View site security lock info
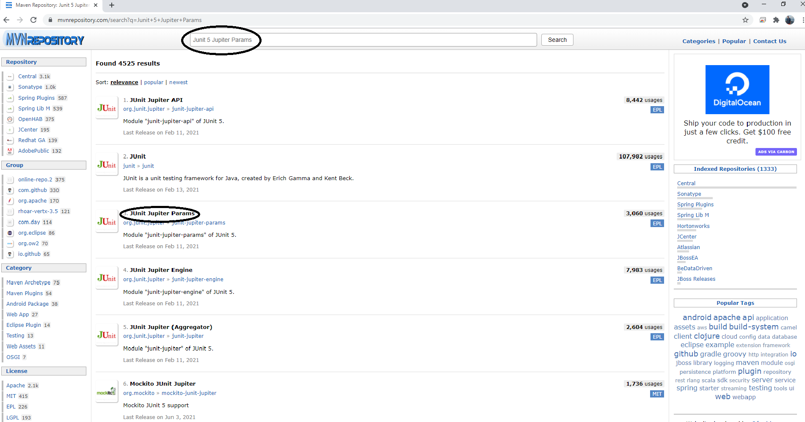This screenshot has width=805, height=422. click(50, 20)
